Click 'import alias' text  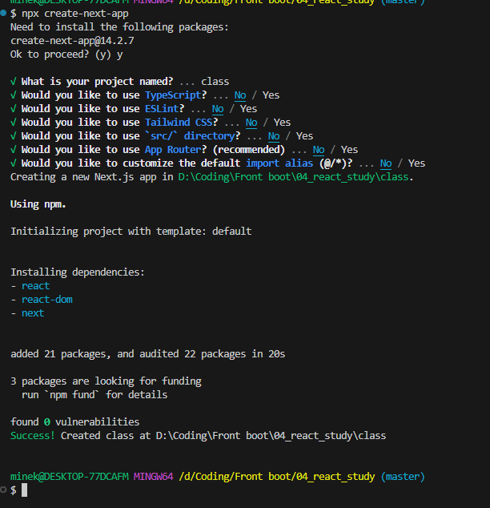point(279,163)
